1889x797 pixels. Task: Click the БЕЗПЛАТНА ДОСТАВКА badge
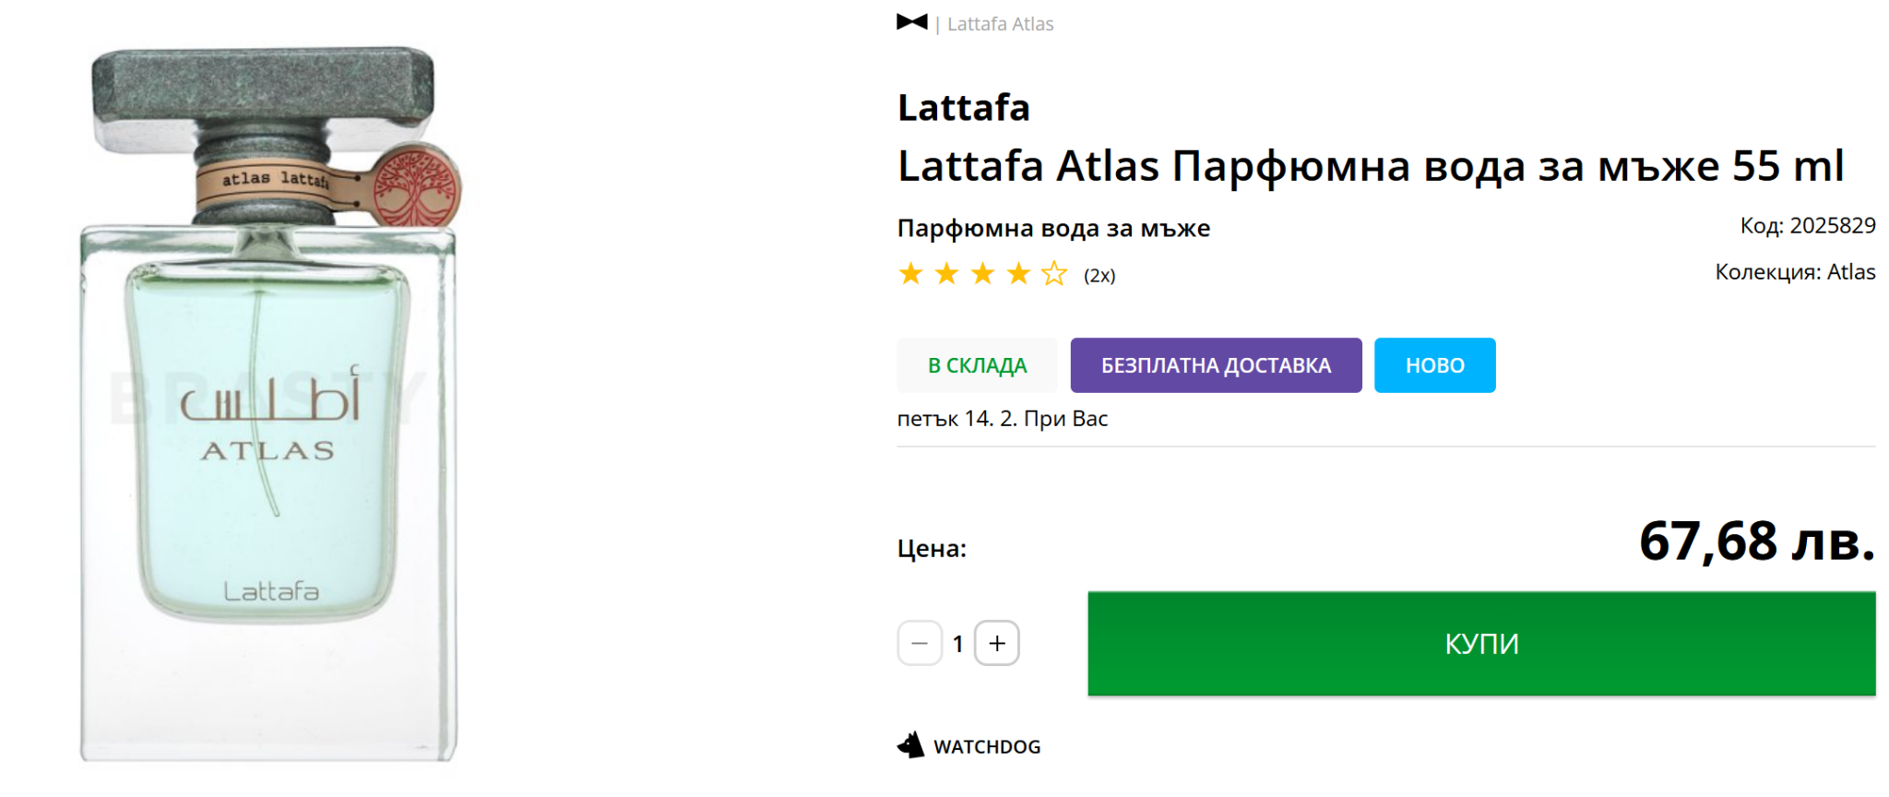pyautogui.click(x=1216, y=365)
